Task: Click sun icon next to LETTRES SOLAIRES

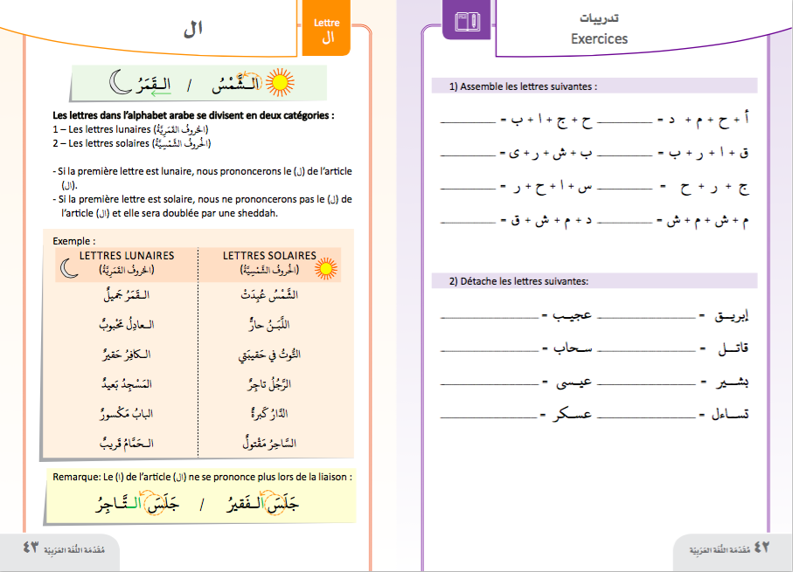Action: tap(326, 268)
